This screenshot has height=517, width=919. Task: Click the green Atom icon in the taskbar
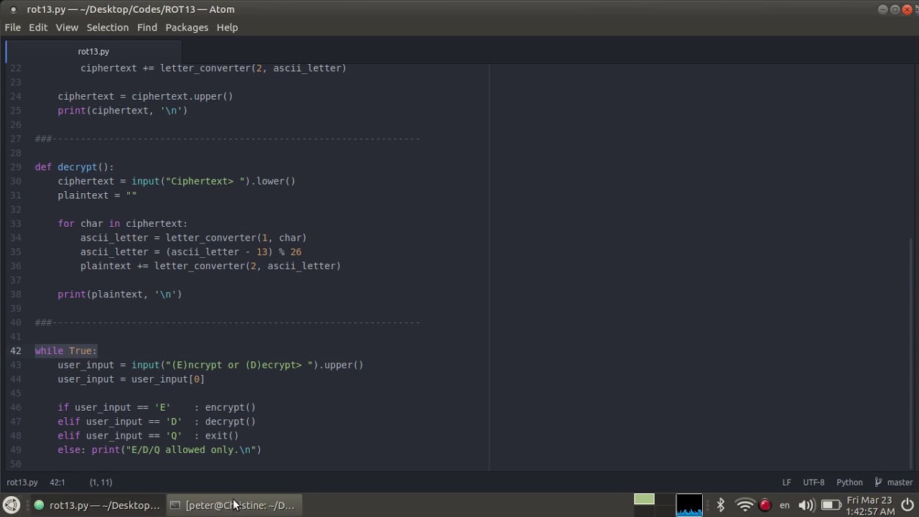point(39,506)
